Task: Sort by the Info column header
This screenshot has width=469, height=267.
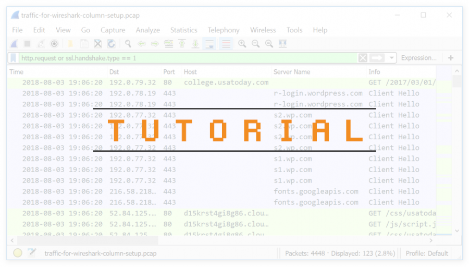Action: coord(401,72)
